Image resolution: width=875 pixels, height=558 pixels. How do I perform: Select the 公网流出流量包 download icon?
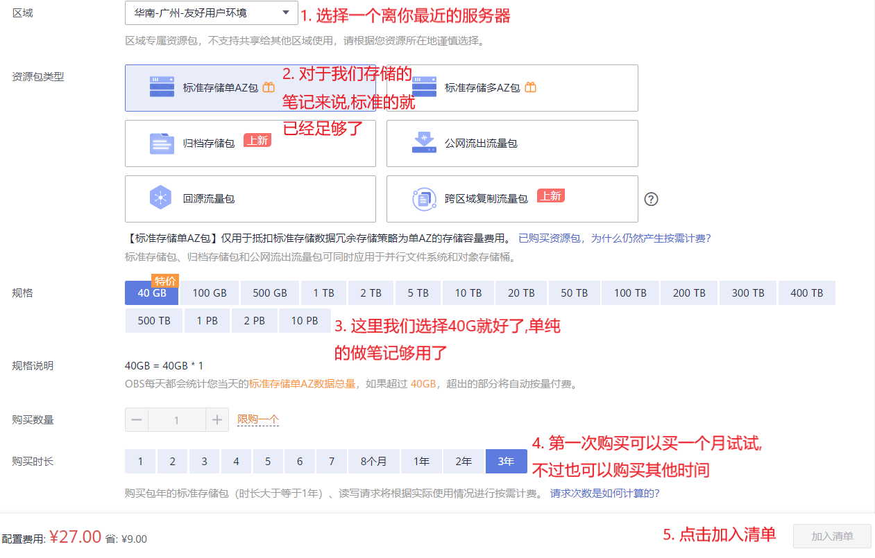click(x=424, y=143)
